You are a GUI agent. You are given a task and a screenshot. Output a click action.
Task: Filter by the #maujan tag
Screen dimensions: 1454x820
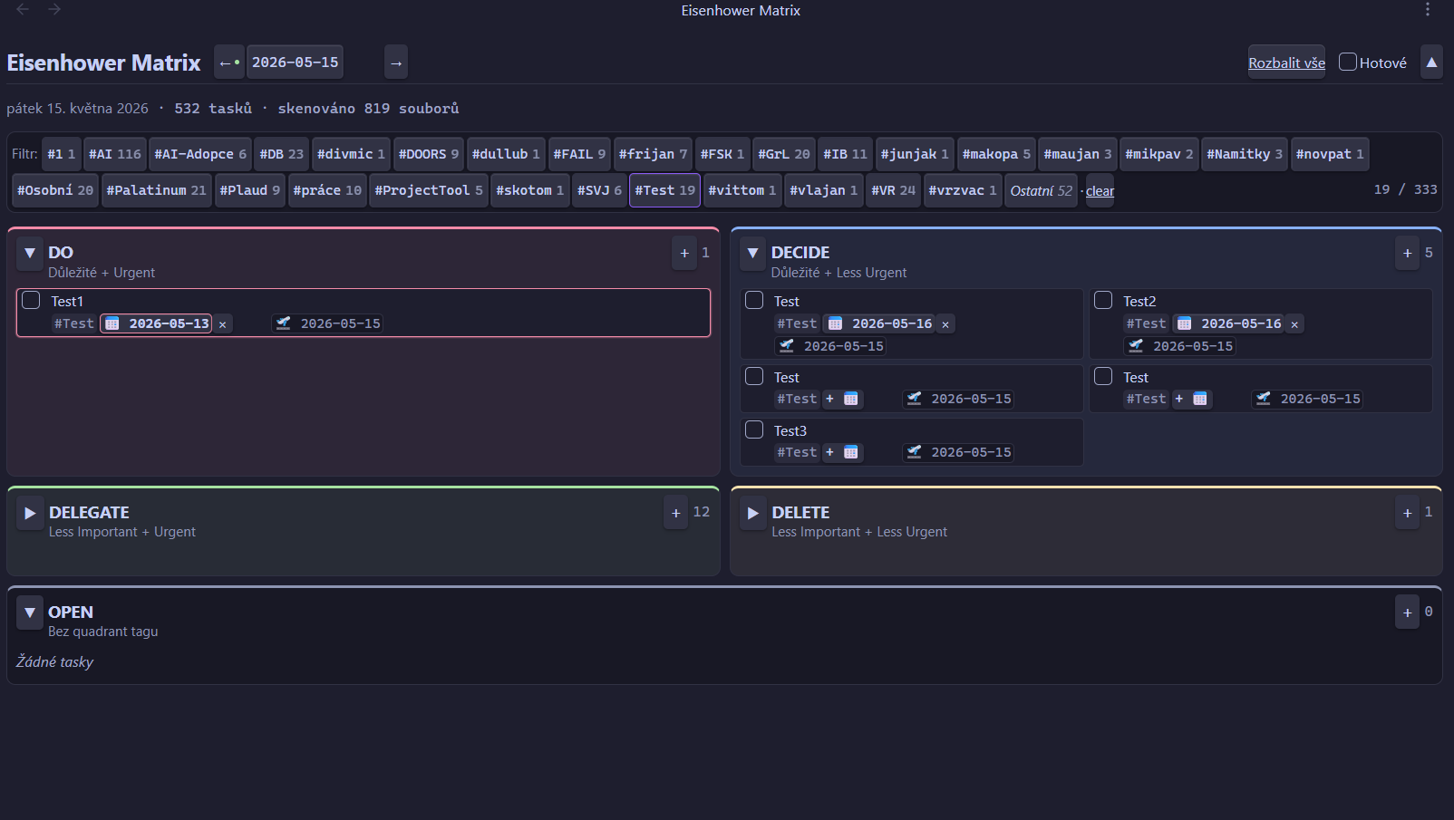click(x=1077, y=154)
